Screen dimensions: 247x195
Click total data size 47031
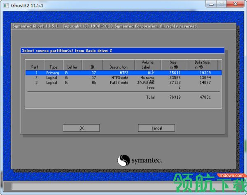click(x=205, y=97)
